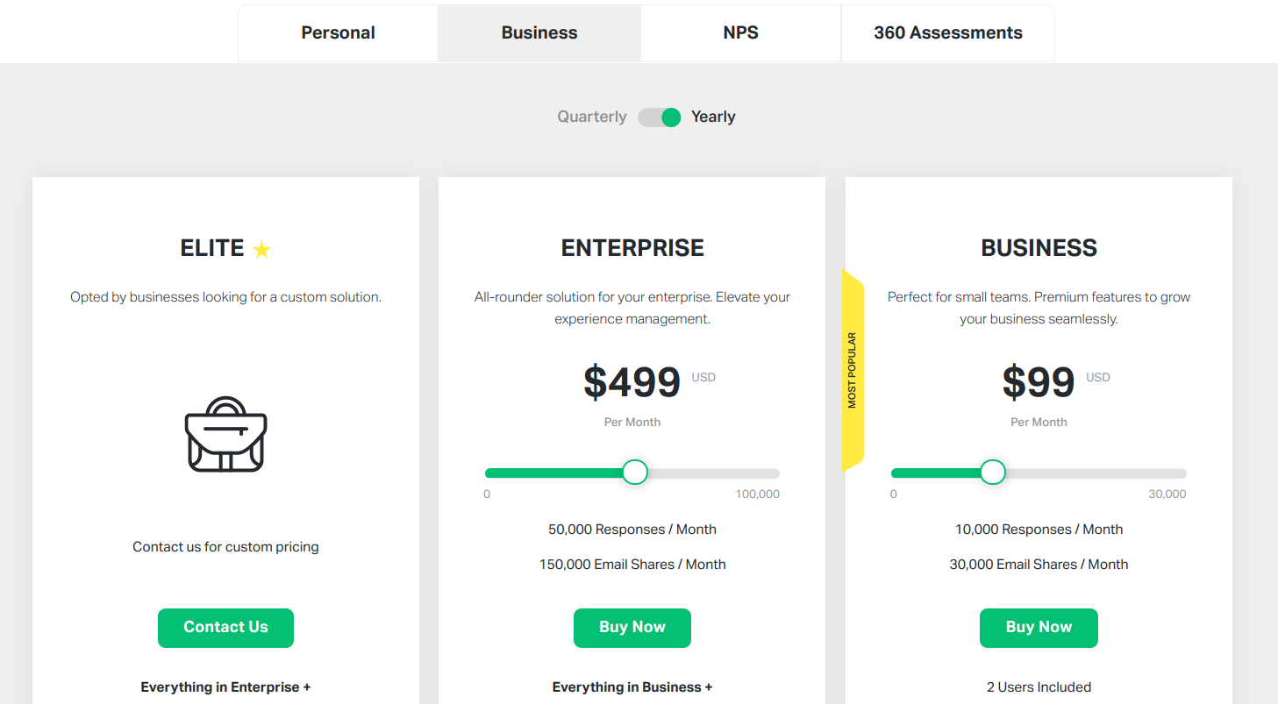1278x704 pixels.
Task: Click the Most Popular yellow ribbon badge
Action: 852,370
